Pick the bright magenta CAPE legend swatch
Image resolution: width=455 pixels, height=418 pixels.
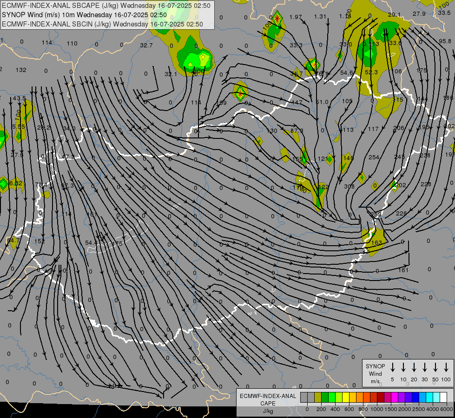click(x=395, y=398)
